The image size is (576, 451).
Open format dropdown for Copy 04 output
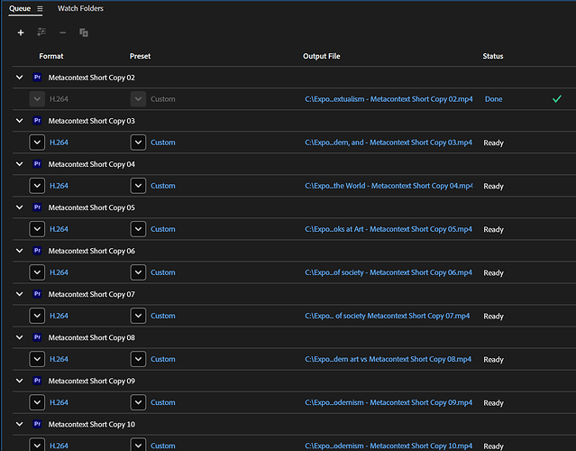(x=37, y=186)
